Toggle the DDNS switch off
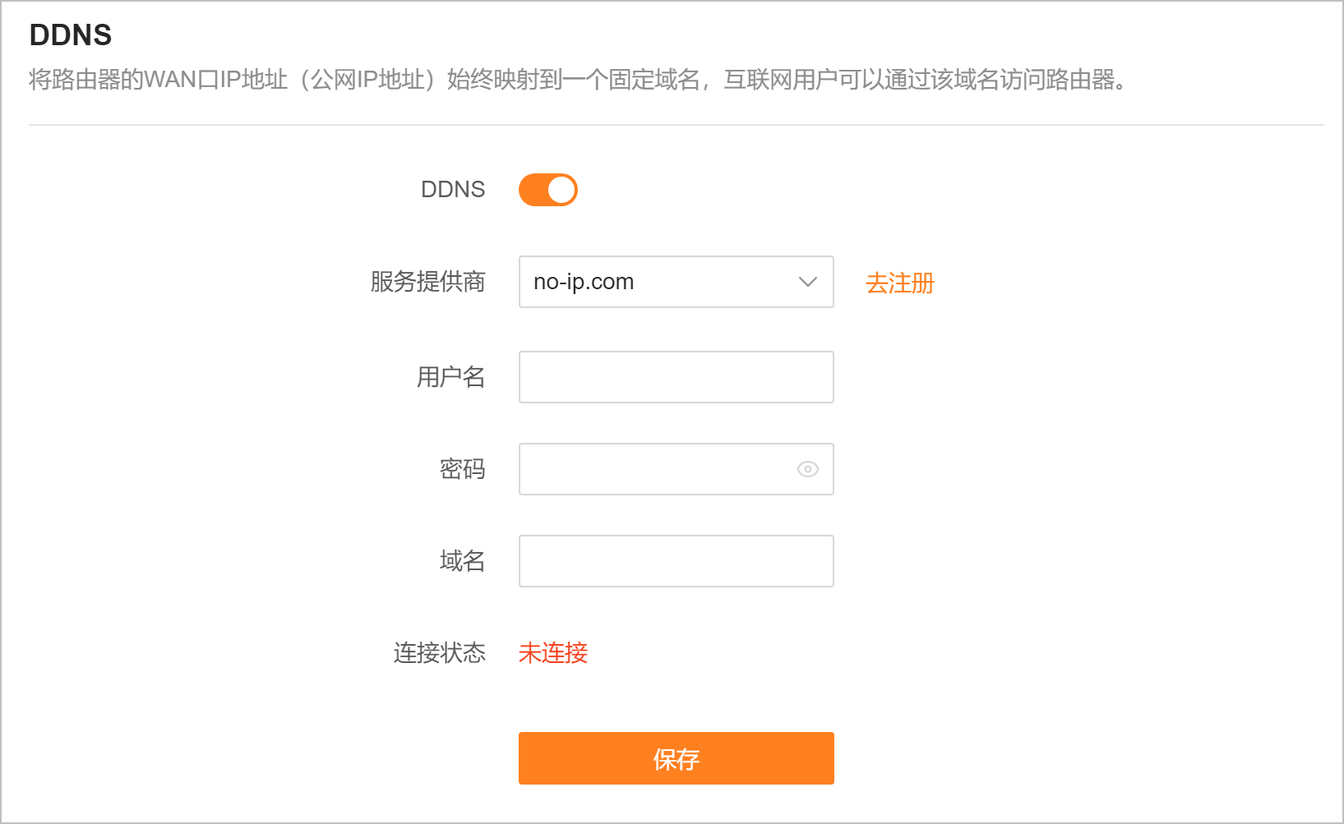1344x824 pixels. click(x=547, y=190)
